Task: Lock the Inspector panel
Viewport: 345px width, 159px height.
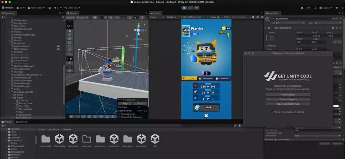Action: 339,13
